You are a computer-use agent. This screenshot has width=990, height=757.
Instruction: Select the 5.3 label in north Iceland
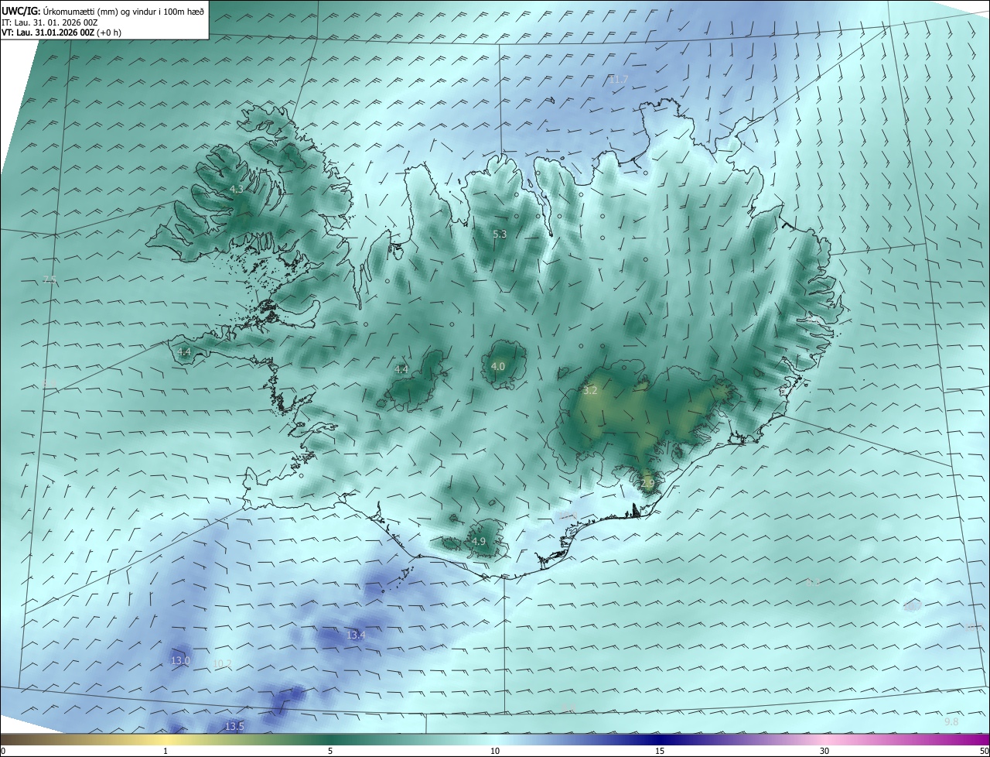tap(500, 234)
